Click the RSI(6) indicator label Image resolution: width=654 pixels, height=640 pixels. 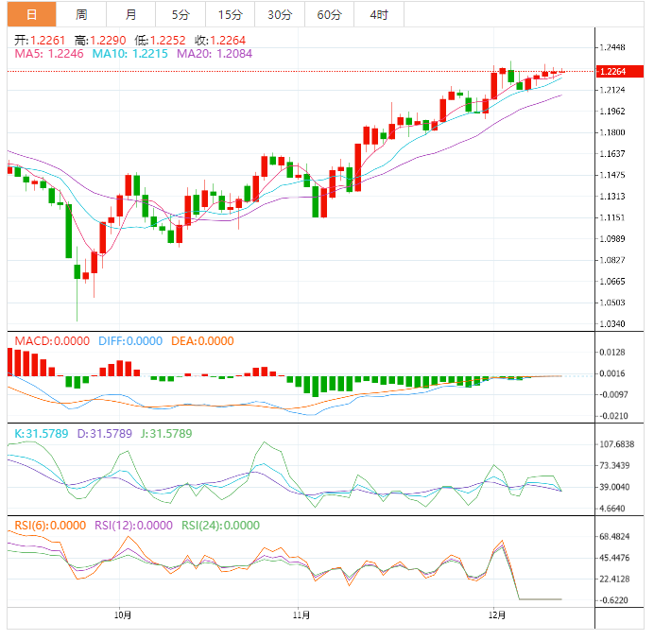point(46,525)
